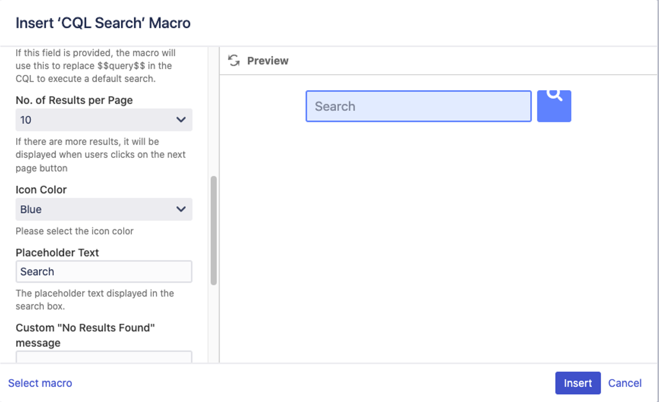Image resolution: width=659 pixels, height=402 pixels.
Task: Go back via Select macro link
Action: click(x=40, y=383)
